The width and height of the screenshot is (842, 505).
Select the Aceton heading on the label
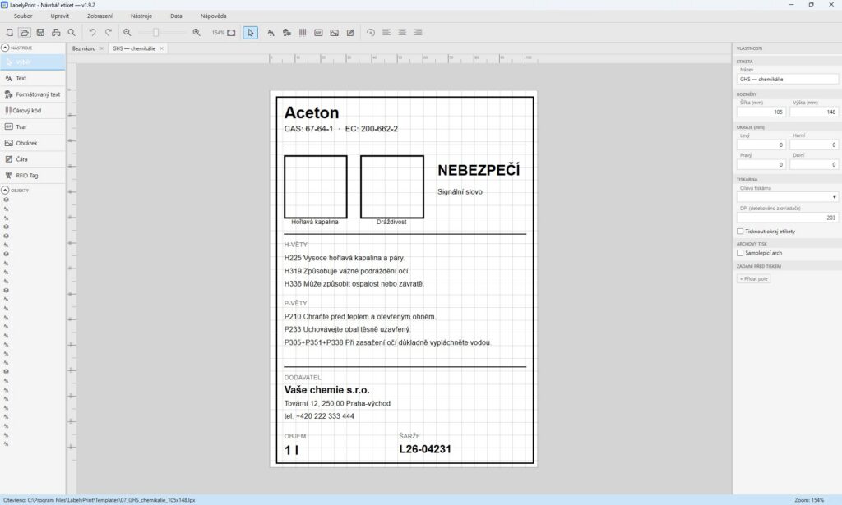click(x=312, y=112)
